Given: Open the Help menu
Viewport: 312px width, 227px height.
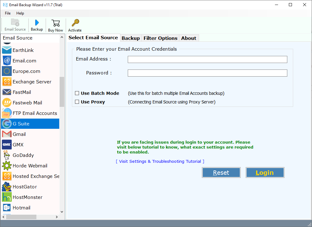Looking at the screenshot, I should pyautogui.click(x=20, y=13).
